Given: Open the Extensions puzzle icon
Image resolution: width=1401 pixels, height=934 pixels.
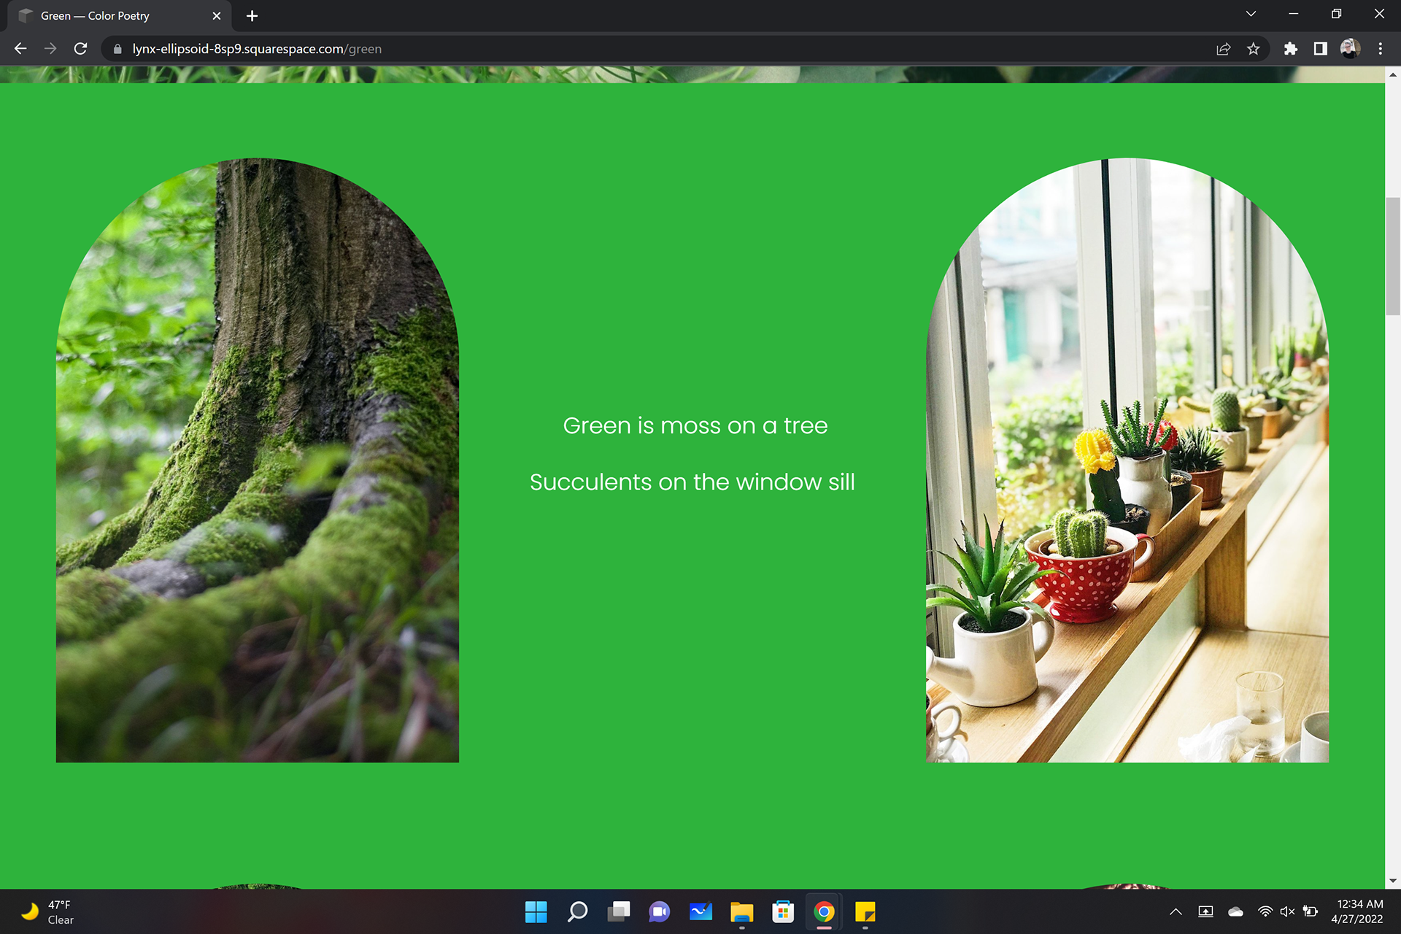Looking at the screenshot, I should coord(1290,49).
